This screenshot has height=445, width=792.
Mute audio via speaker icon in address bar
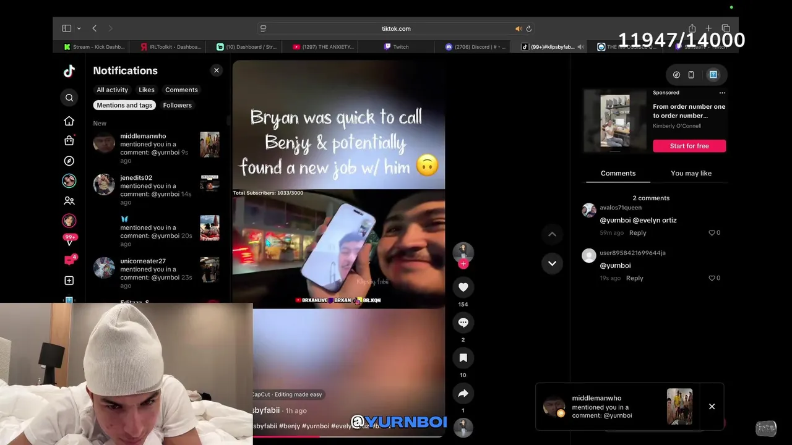point(519,28)
